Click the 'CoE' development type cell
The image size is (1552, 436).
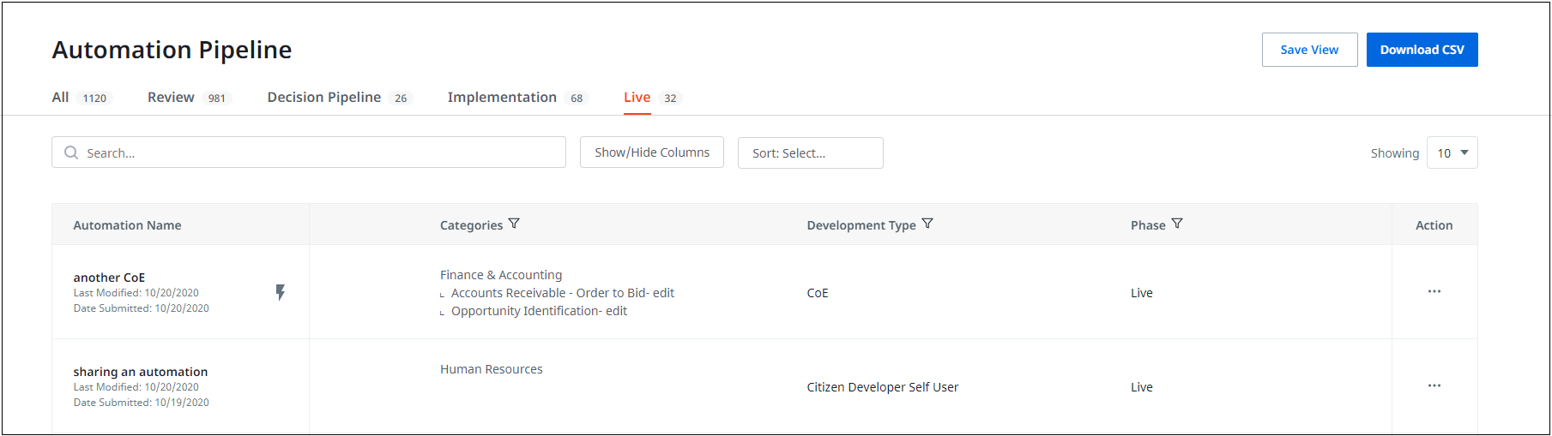[818, 293]
